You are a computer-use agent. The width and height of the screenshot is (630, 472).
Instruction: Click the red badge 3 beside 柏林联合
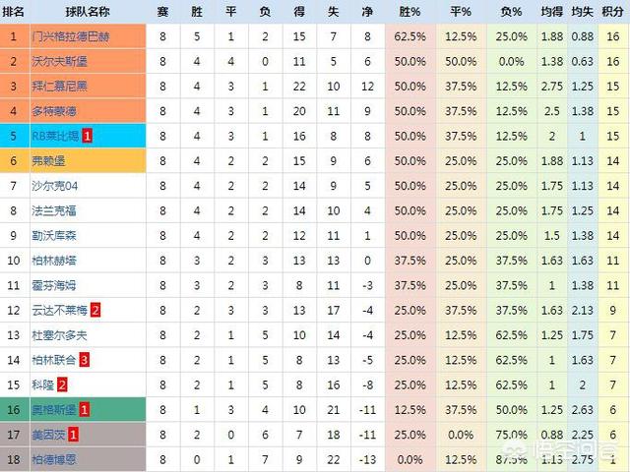click(84, 360)
